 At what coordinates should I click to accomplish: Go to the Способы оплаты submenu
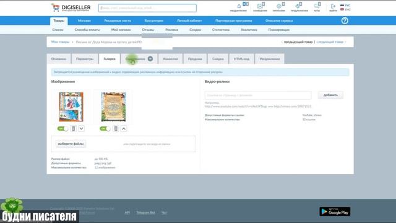[x=87, y=30]
